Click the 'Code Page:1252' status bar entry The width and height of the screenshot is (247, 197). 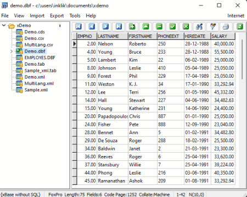click(x=120, y=194)
